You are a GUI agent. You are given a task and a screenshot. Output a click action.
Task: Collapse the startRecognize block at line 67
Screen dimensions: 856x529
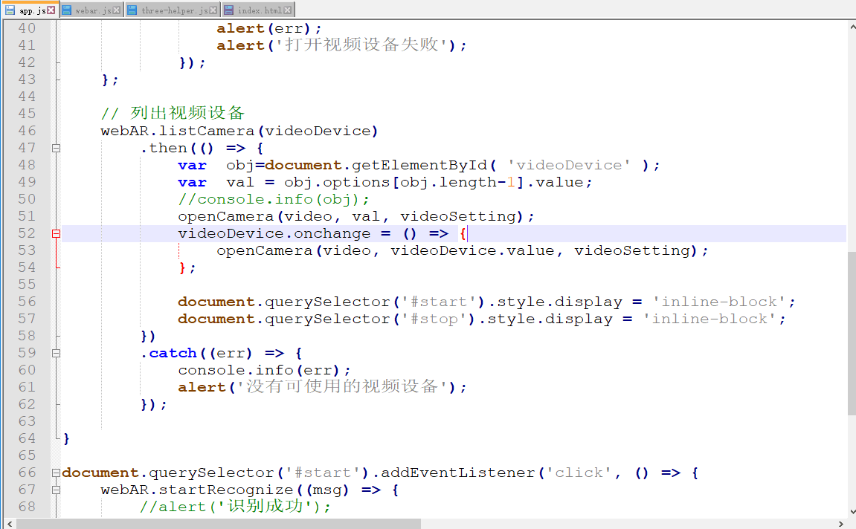pyautogui.click(x=56, y=490)
